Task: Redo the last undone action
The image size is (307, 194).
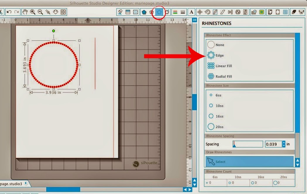Action: 17,12
